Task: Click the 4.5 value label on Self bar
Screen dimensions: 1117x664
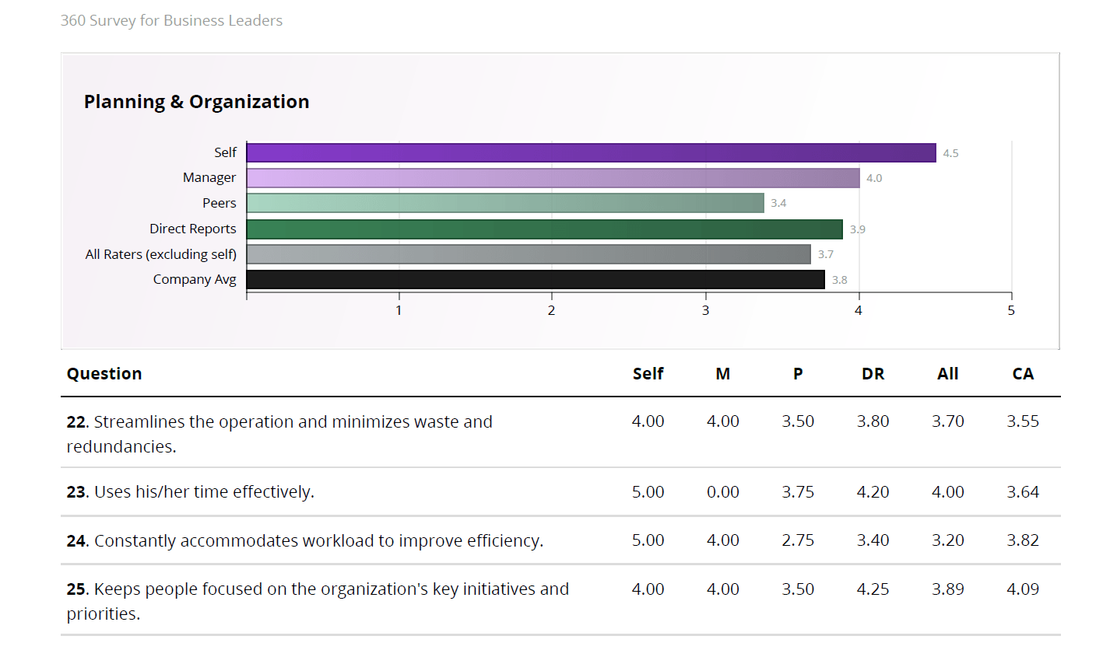Action: [x=950, y=153]
